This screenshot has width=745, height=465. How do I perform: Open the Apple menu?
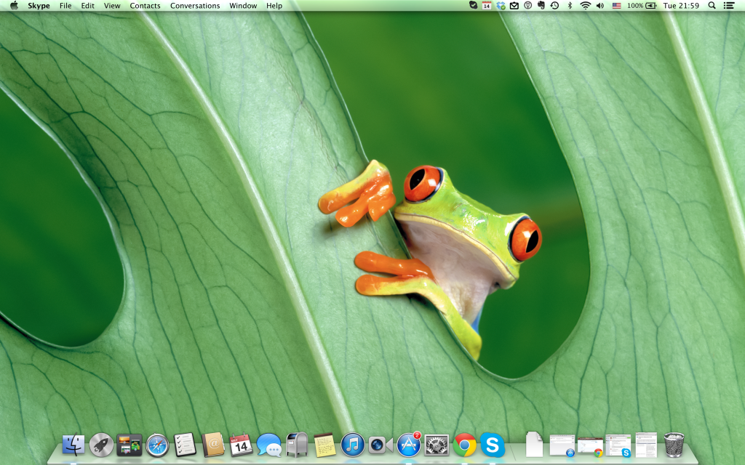coord(15,6)
